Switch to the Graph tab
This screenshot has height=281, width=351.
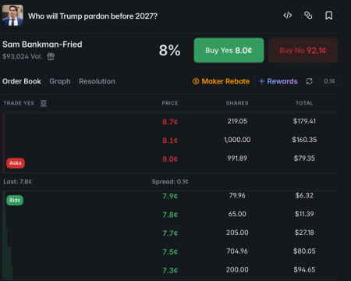(60, 81)
